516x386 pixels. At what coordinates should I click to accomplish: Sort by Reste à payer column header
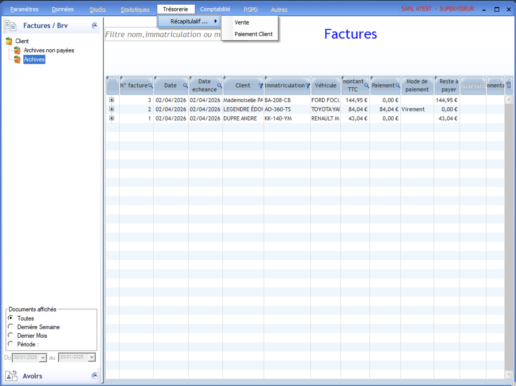point(448,86)
